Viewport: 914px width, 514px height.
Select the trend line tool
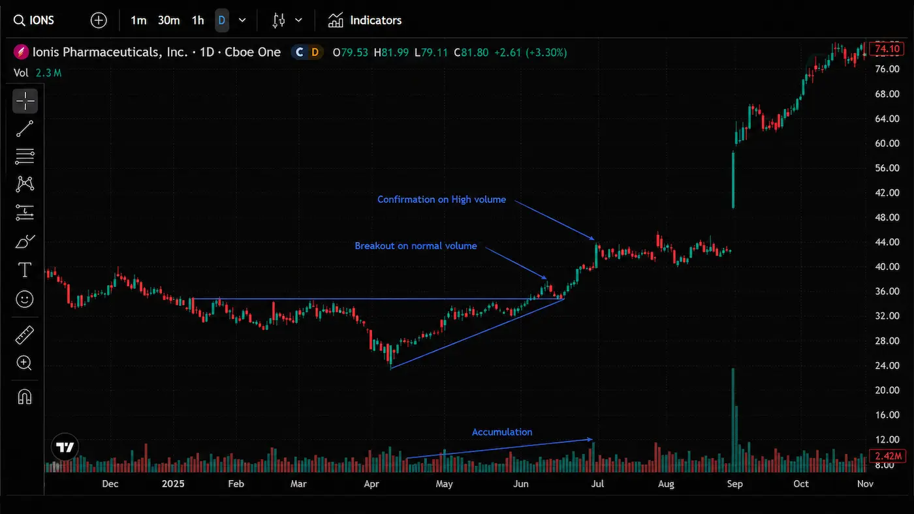tap(25, 128)
